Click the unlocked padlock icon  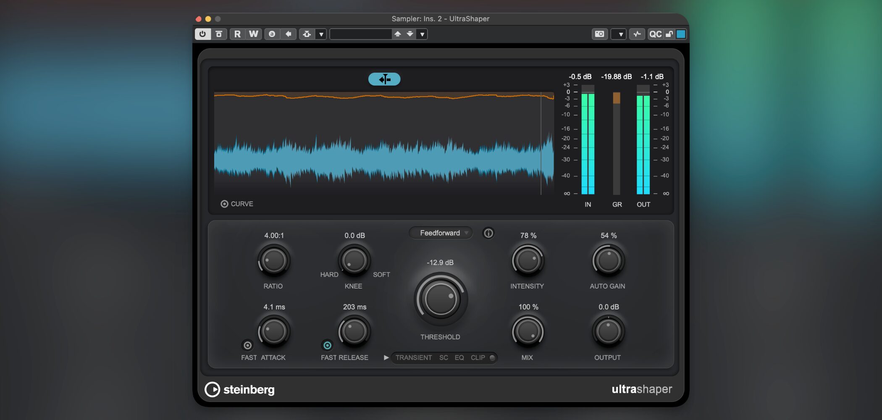[669, 34]
